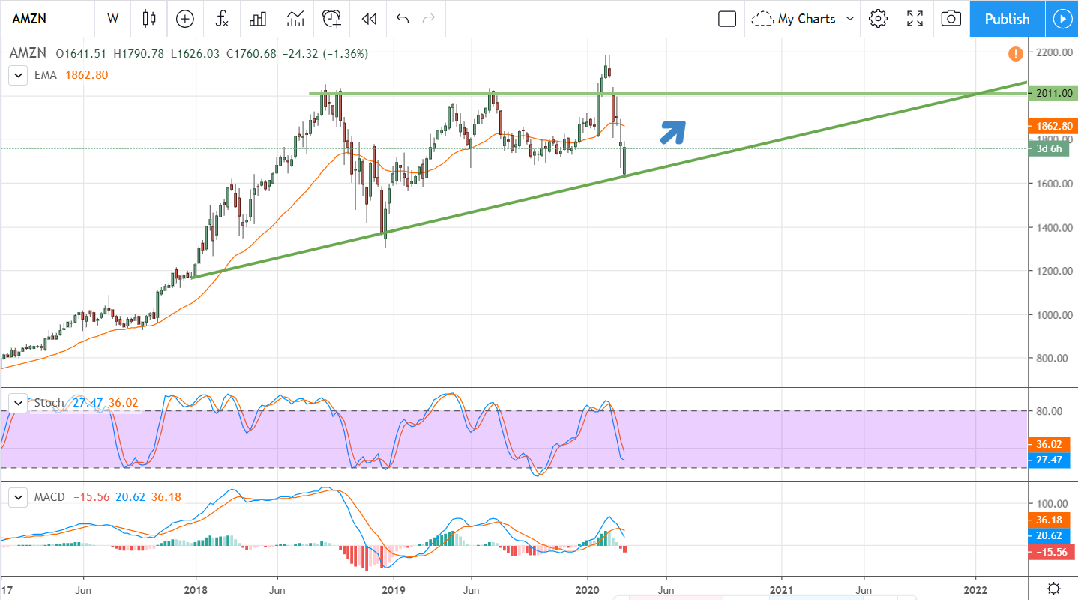Open the select layout square button
This screenshot has width=1078, height=600.
click(726, 19)
